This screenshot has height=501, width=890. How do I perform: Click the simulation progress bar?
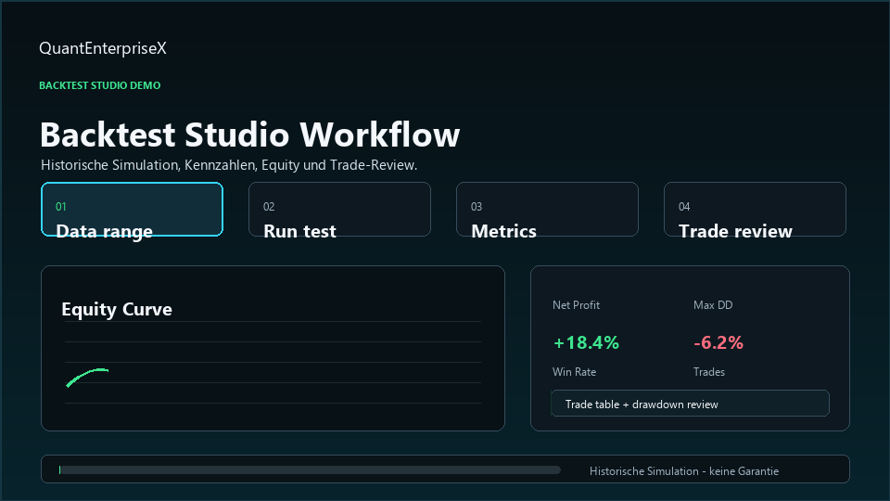(x=310, y=469)
